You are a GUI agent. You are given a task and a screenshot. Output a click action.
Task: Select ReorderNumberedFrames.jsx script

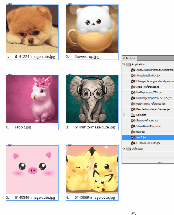(153, 109)
